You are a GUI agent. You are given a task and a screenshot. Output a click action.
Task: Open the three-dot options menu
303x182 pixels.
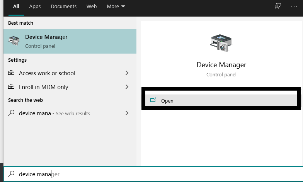coord(294,6)
